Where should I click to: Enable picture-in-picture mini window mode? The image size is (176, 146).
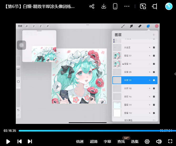(143, 6)
